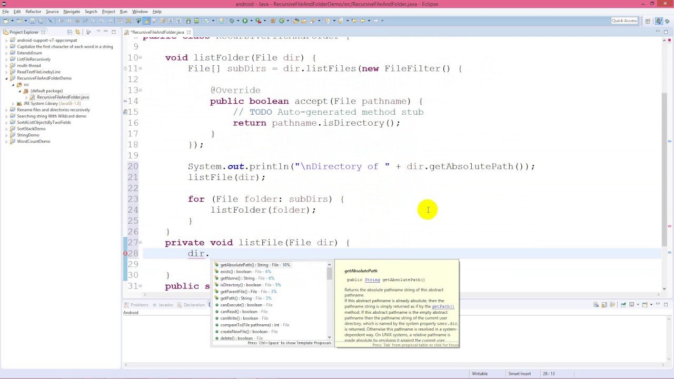Select getParentFile() : File proposal
Viewport: 674px width, 379px height.
click(270, 292)
